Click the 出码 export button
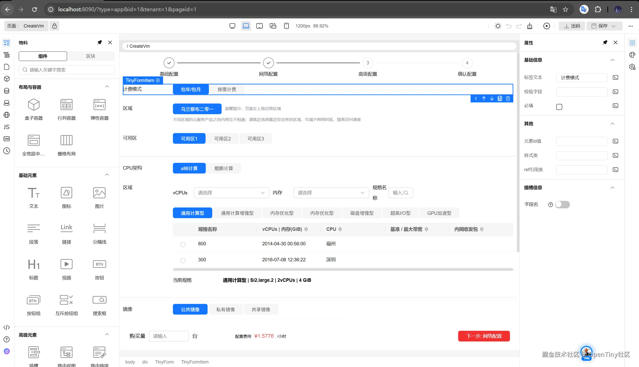 572,26
